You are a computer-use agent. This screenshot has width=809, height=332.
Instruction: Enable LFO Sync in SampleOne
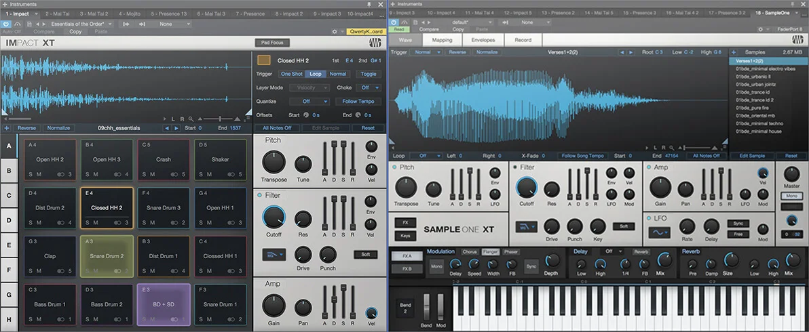[x=737, y=224]
